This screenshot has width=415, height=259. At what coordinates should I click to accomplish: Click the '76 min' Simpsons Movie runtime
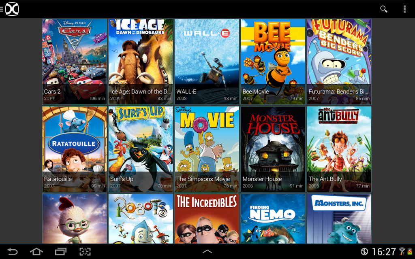pos(230,186)
